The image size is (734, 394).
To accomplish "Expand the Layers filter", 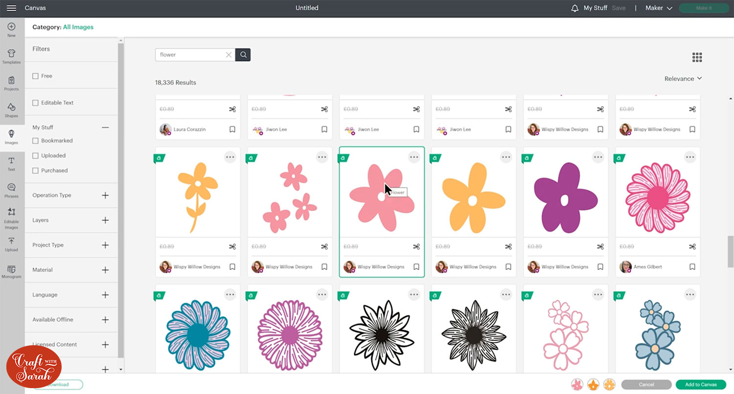I will point(105,220).
